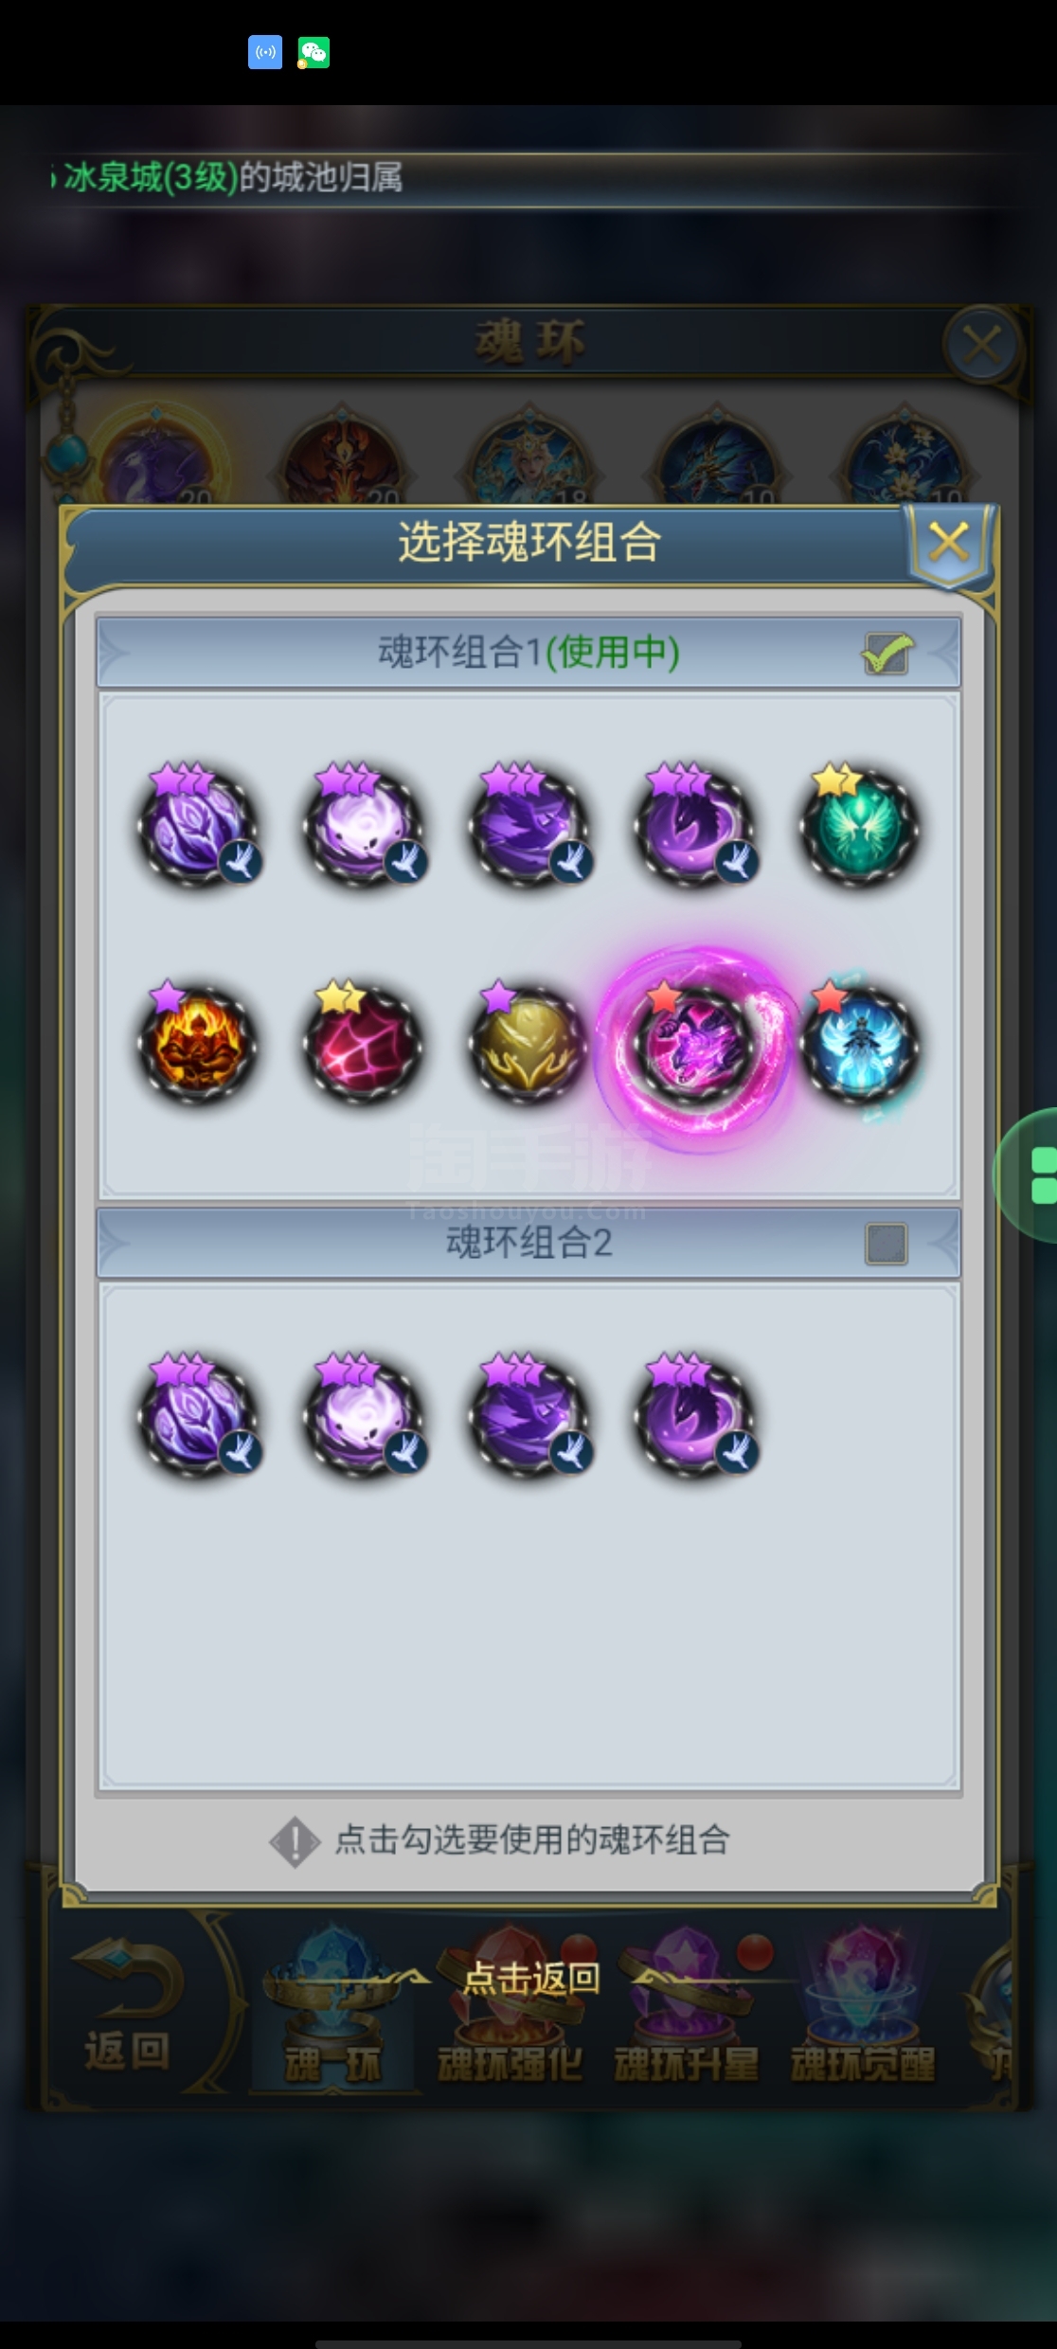Open the WeChat notification icon in status bar
The image size is (1057, 2349).
[314, 52]
